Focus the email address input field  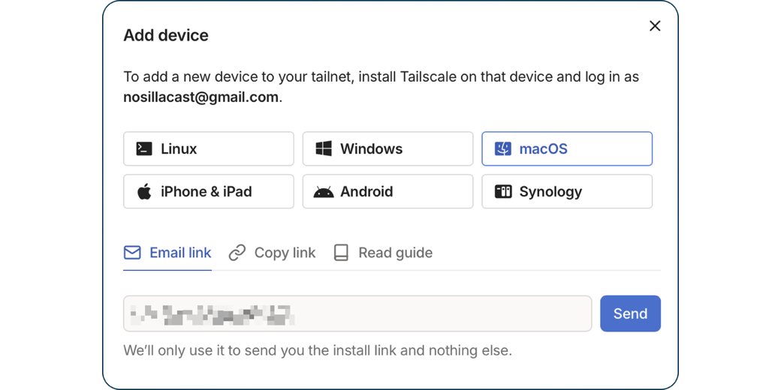357,313
